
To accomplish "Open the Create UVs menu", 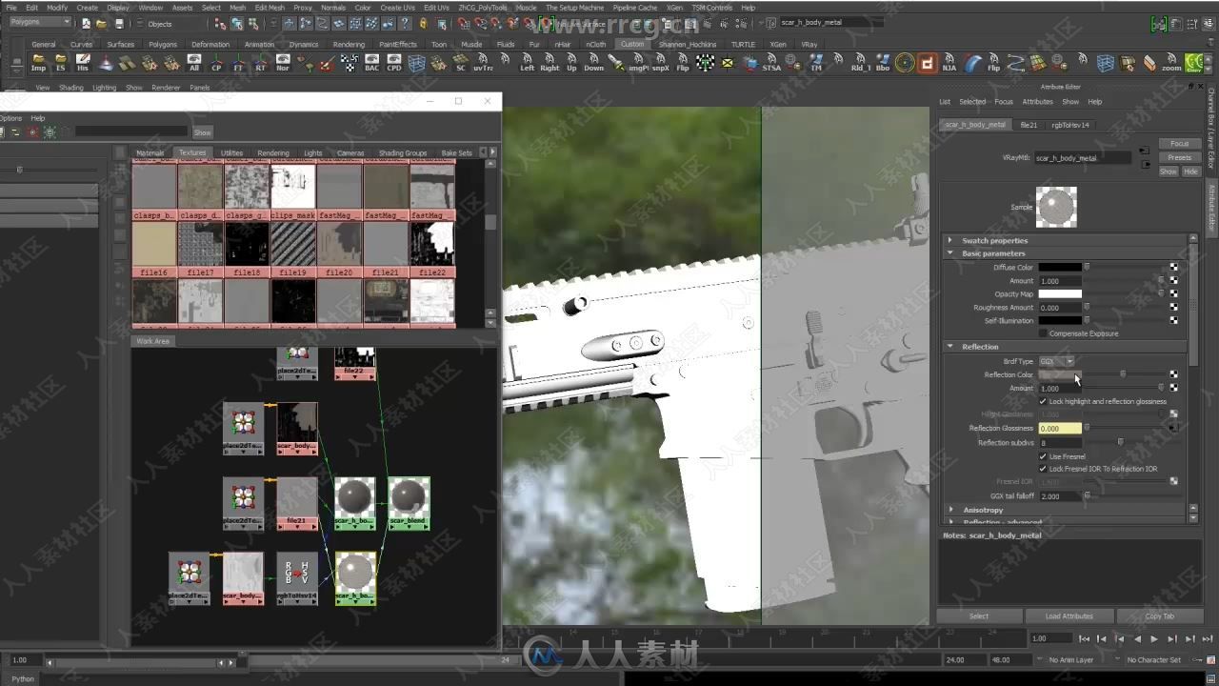I will click(397, 8).
